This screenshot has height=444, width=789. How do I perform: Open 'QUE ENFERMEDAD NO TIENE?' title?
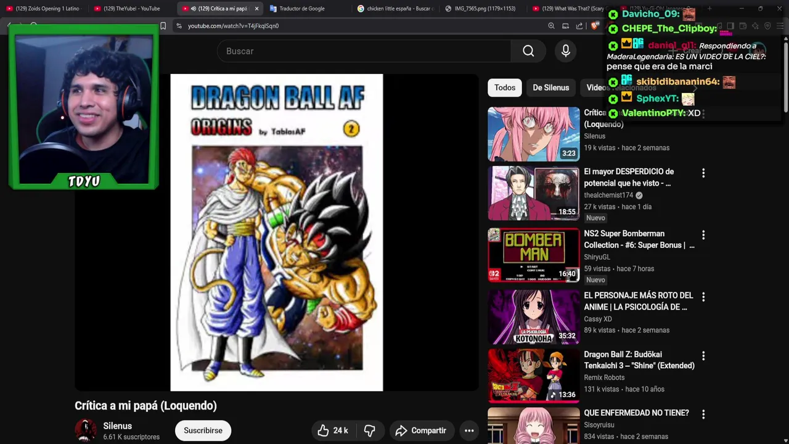pos(636,413)
